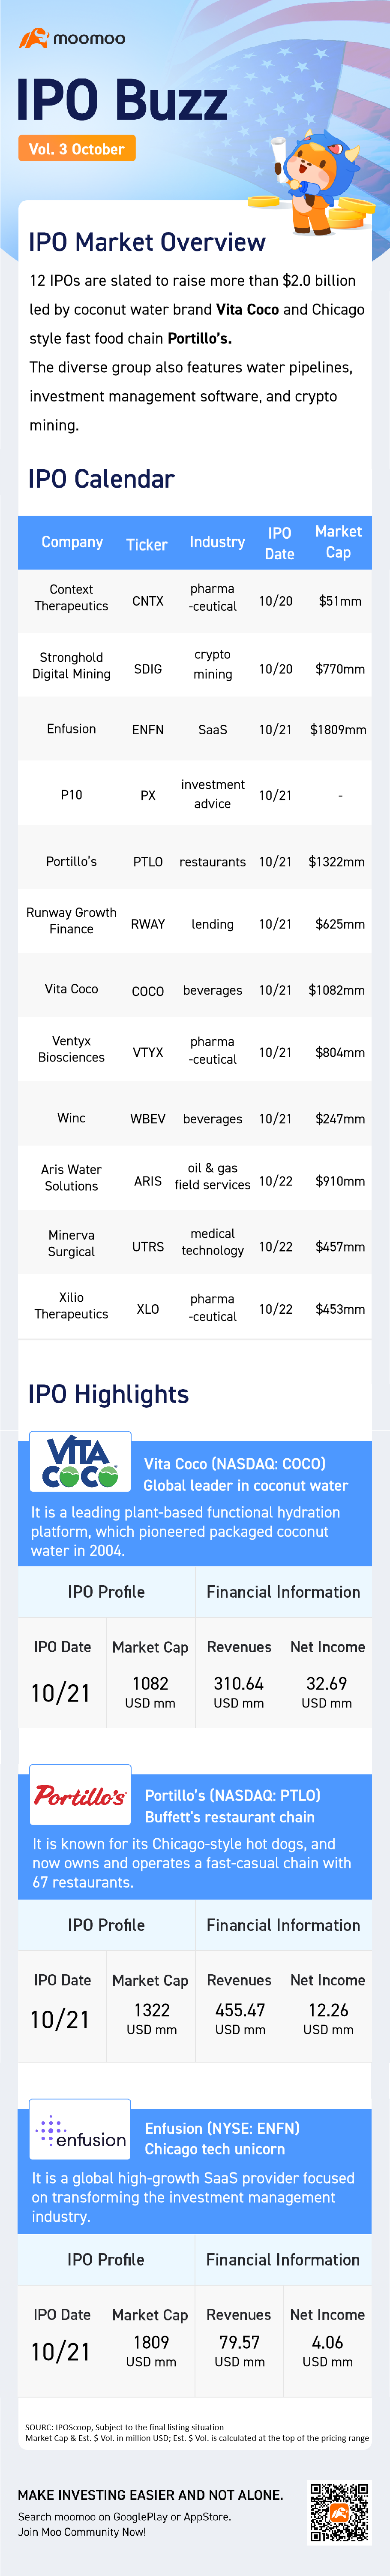Click the Vol. 3 October orange badge
Screen dimensions: 390x2576
76,149
